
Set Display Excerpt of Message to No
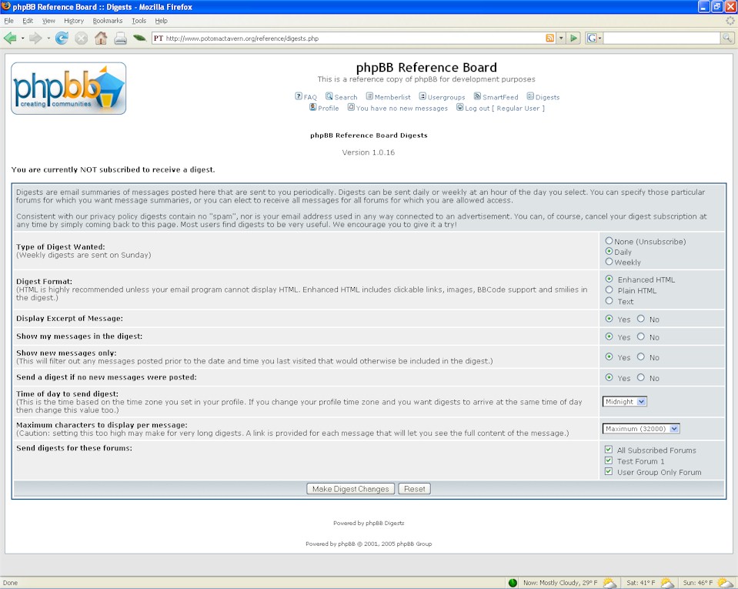click(641, 318)
